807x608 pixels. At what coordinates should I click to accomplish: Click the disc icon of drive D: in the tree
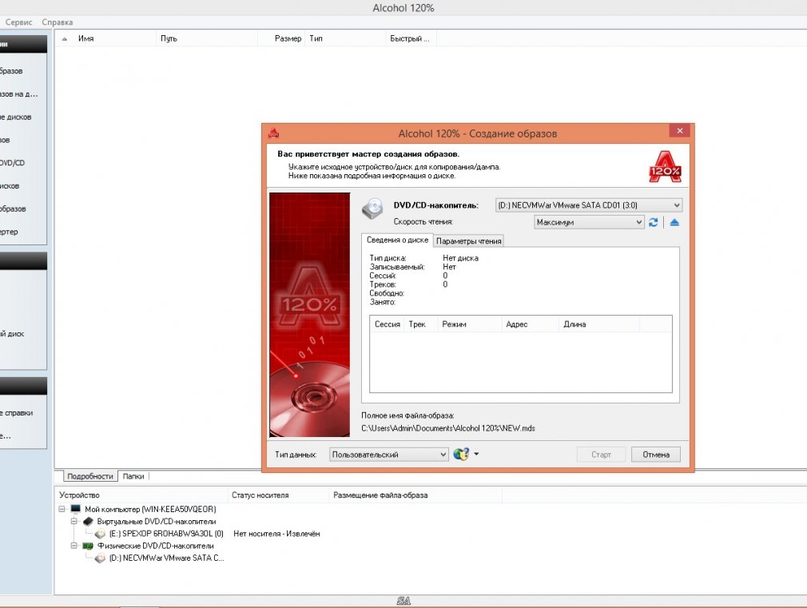pos(101,558)
